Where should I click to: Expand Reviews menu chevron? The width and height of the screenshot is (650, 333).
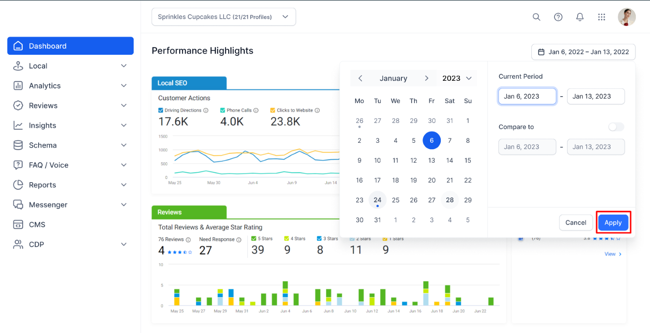tap(124, 105)
